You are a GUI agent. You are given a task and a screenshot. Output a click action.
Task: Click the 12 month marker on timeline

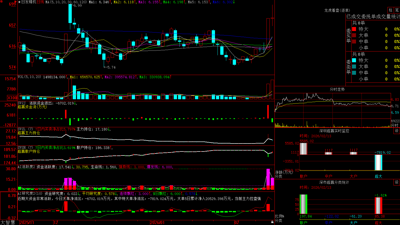56,222
